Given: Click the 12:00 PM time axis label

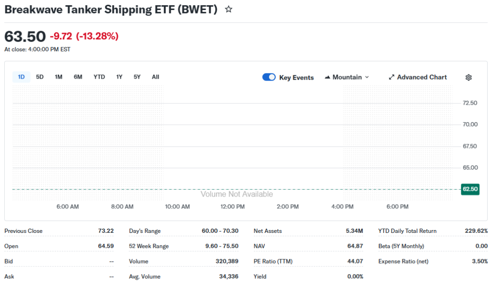Looking at the screenshot, I should [233, 207].
